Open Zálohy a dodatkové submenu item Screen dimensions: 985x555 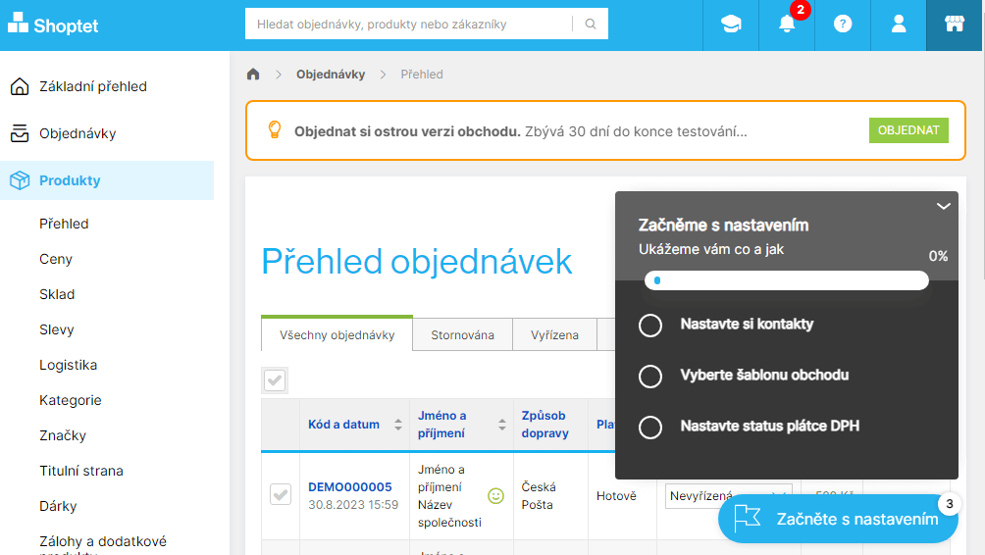point(103,544)
